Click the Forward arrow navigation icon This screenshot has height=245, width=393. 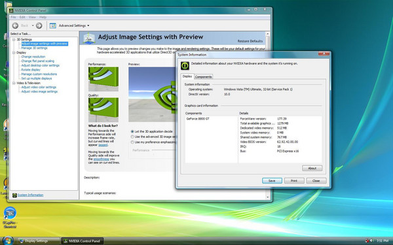(39, 25)
